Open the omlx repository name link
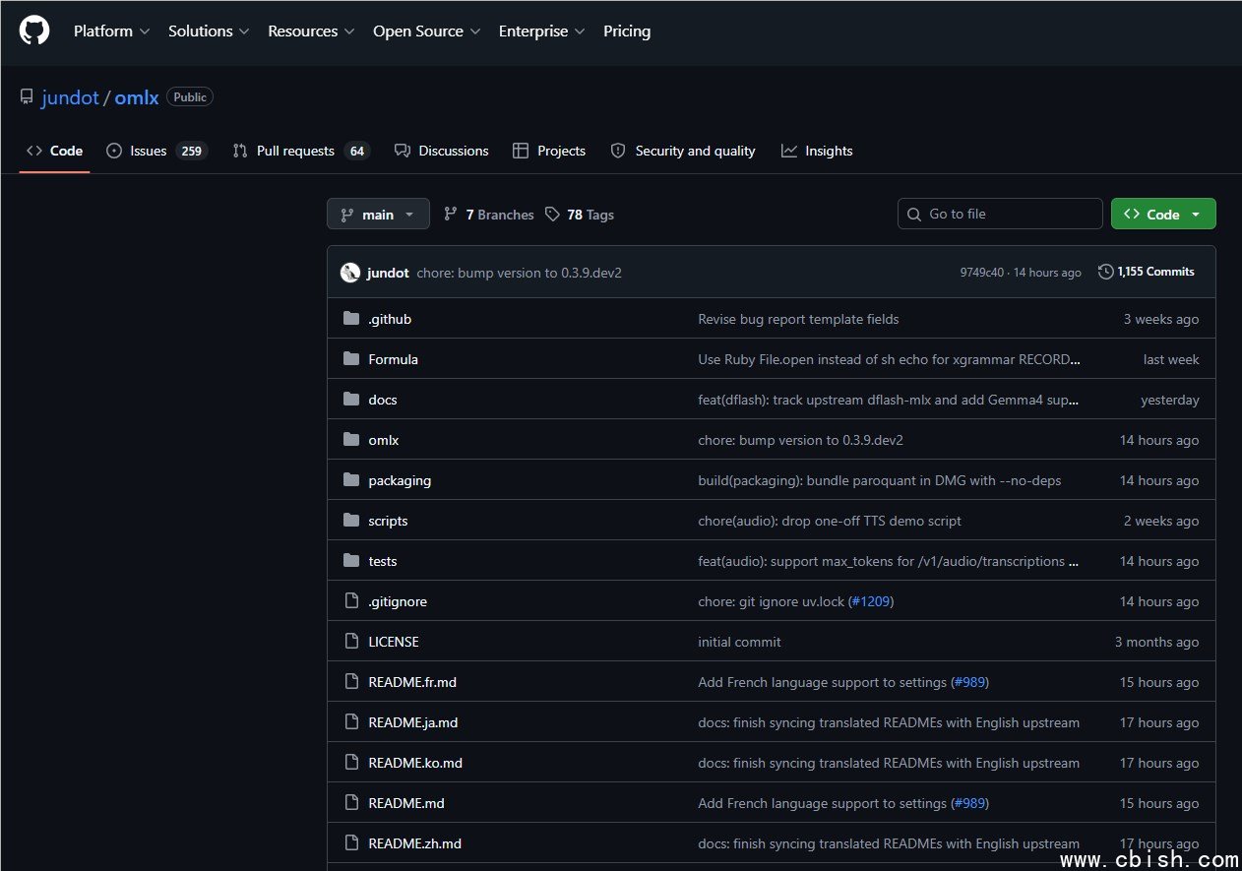 [x=137, y=97]
